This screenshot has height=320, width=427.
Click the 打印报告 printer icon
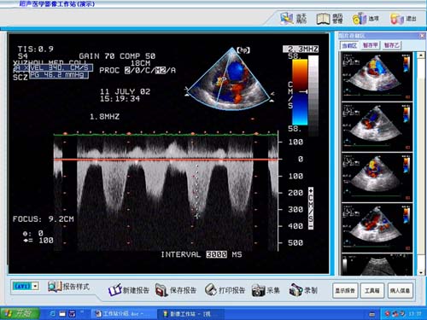(211, 290)
